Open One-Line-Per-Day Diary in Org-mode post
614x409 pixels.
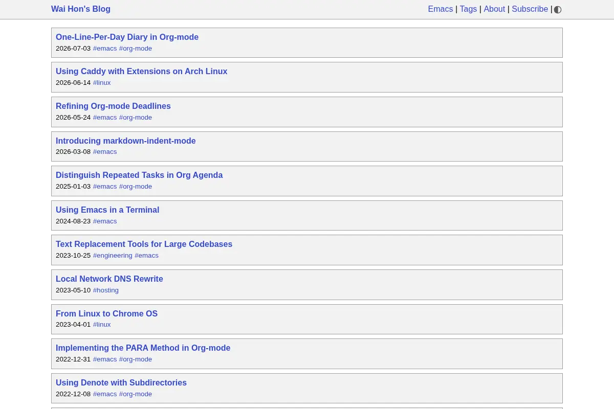[127, 37]
